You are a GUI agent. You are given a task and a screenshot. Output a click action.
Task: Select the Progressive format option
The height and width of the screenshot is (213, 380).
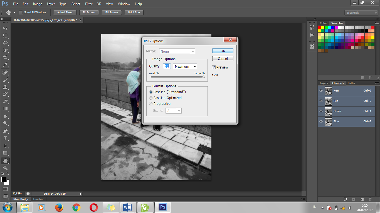coord(151,103)
